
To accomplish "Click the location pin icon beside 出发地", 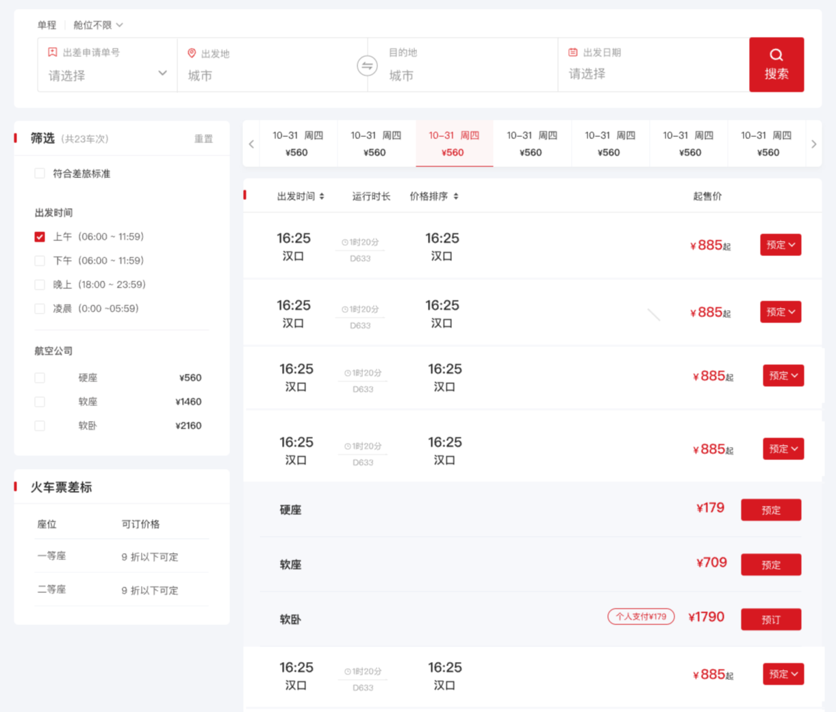I will tap(192, 53).
